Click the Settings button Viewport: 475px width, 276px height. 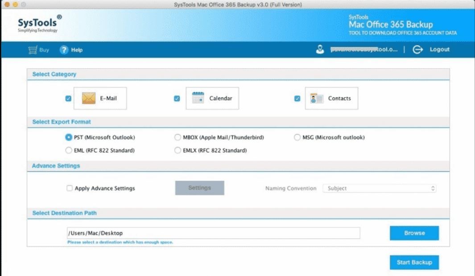pyautogui.click(x=200, y=188)
